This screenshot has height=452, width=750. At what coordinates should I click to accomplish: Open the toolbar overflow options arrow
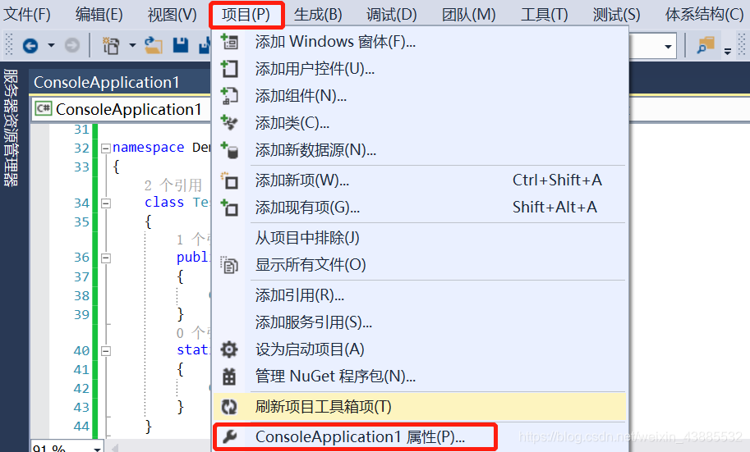(728, 51)
